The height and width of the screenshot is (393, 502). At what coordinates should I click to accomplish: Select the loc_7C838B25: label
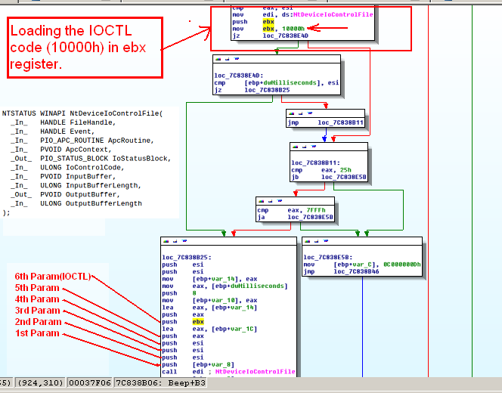point(187,258)
